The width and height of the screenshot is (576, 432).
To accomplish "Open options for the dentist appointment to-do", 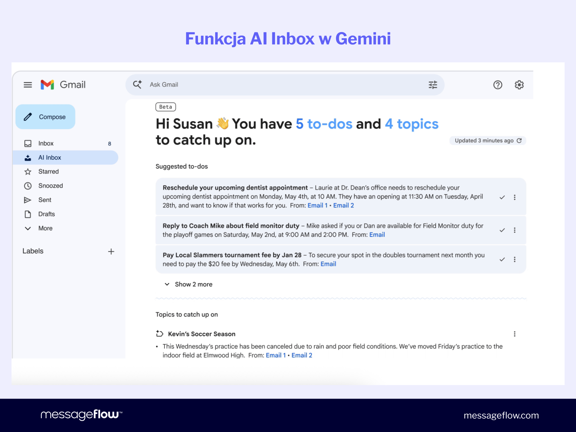I will 515,197.
